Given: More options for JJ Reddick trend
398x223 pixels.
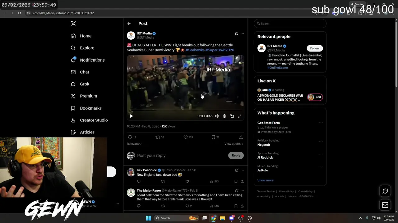Looking at the screenshot, I should pos(321,154).
